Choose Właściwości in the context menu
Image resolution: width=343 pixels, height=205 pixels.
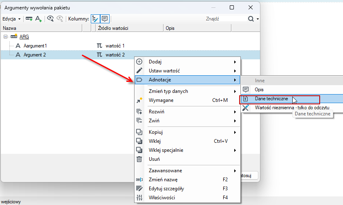point(187,198)
